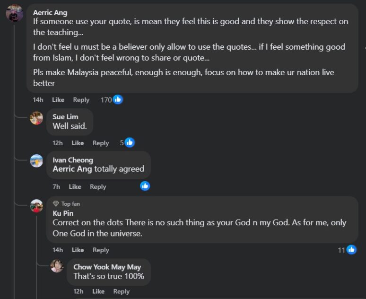Reply to Aerric Ang's comment
The image size is (366, 299).
click(x=81, y=100)
